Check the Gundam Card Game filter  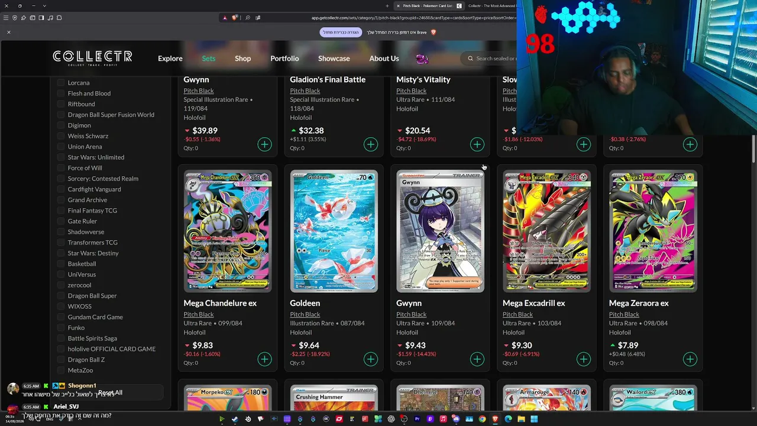pyautogui.click(x=61, y=317)
